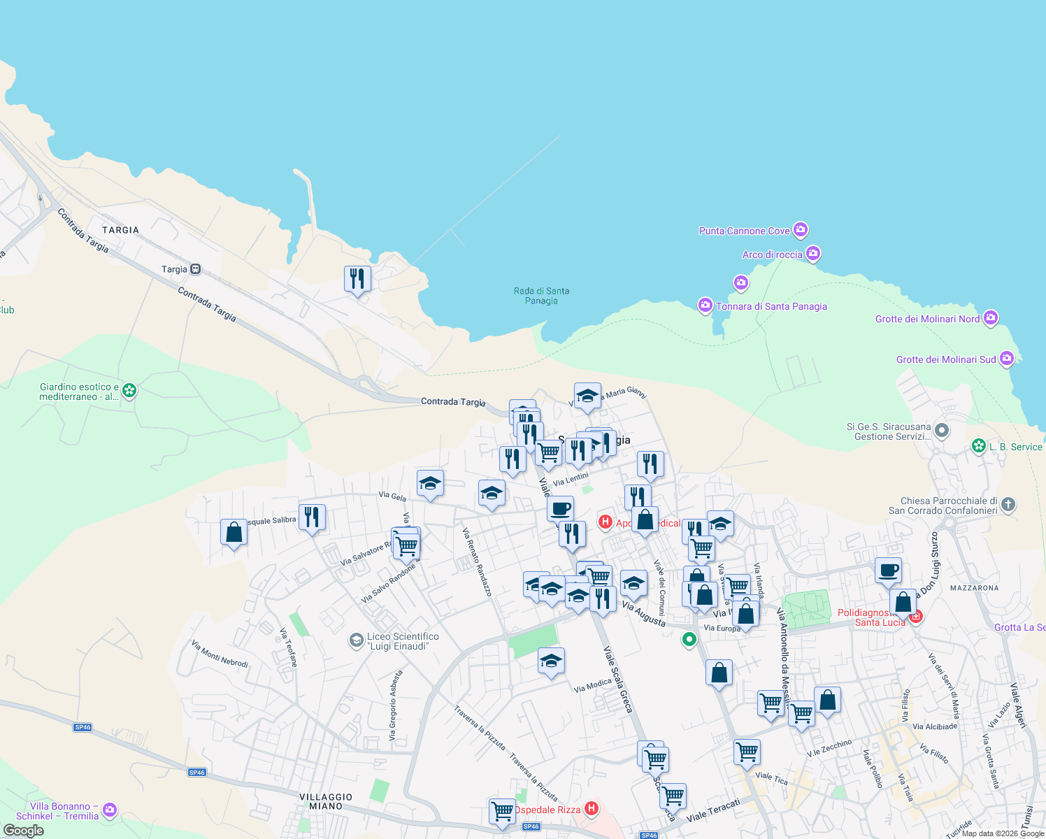Click the Tonnara di Santa Panagia camera icon
This screenshot has width=1046, height=839.
[x=705, y=306]
